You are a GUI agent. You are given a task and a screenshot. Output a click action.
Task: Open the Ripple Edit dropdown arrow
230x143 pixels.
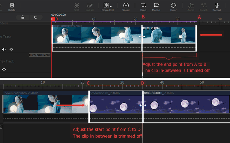(111, 7)
